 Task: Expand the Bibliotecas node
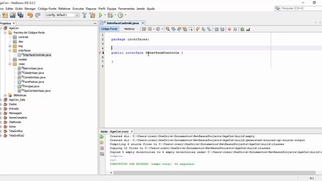(5, 95)
